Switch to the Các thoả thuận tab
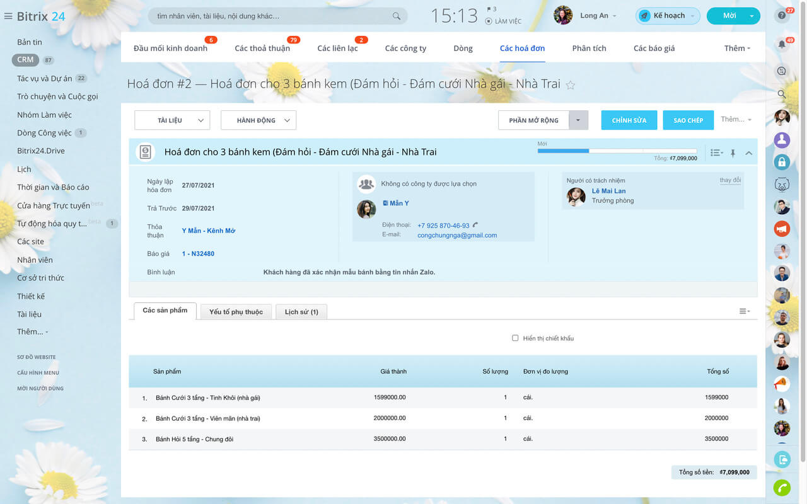Viewport: 807px width, 504px height. click(262, 49)
